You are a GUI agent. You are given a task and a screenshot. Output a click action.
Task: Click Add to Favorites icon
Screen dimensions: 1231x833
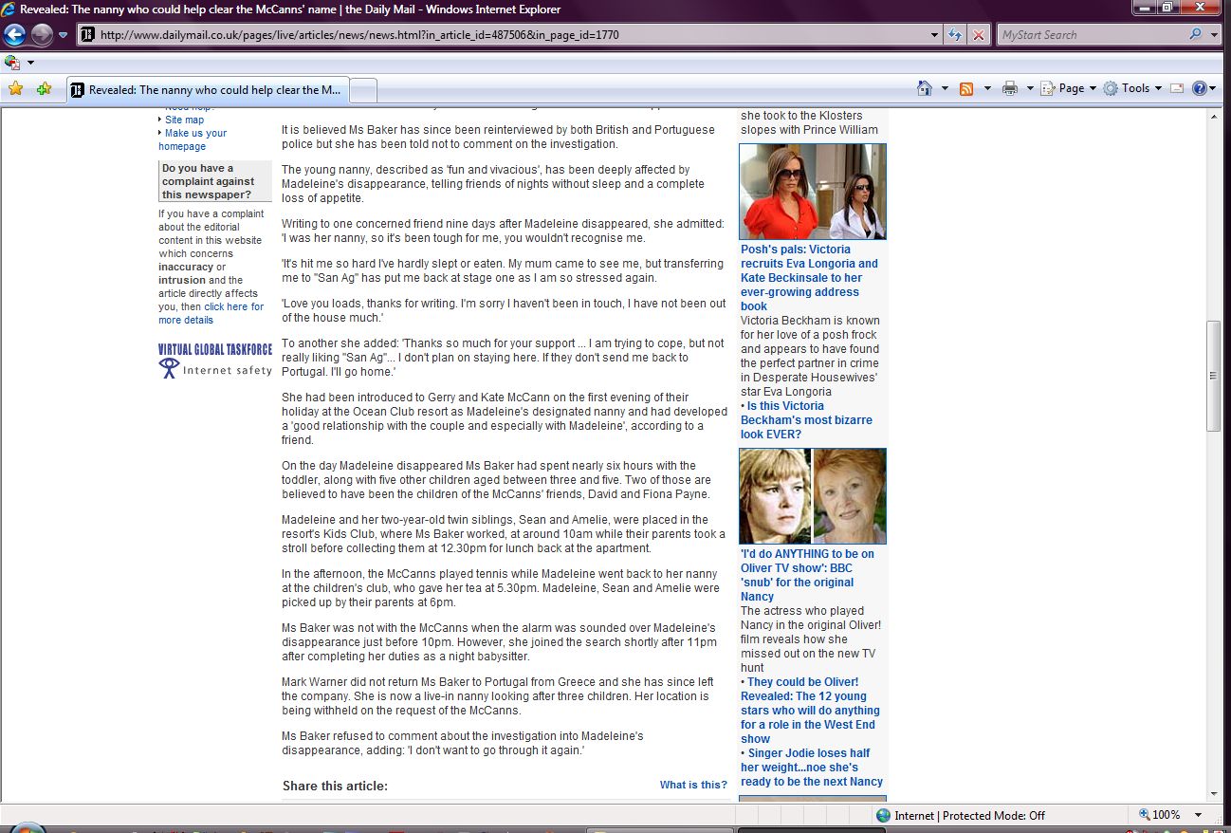tap(44, 89)
